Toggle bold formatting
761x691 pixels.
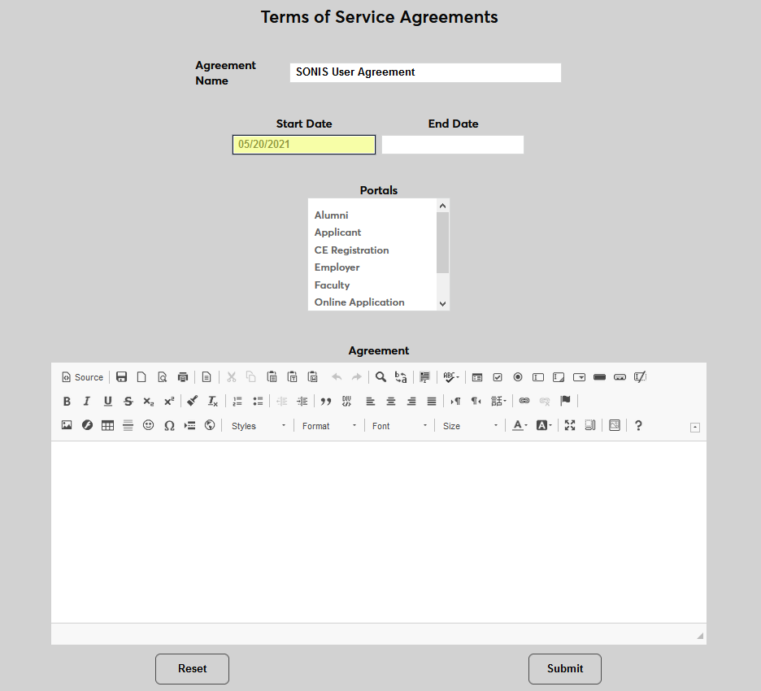66,400
